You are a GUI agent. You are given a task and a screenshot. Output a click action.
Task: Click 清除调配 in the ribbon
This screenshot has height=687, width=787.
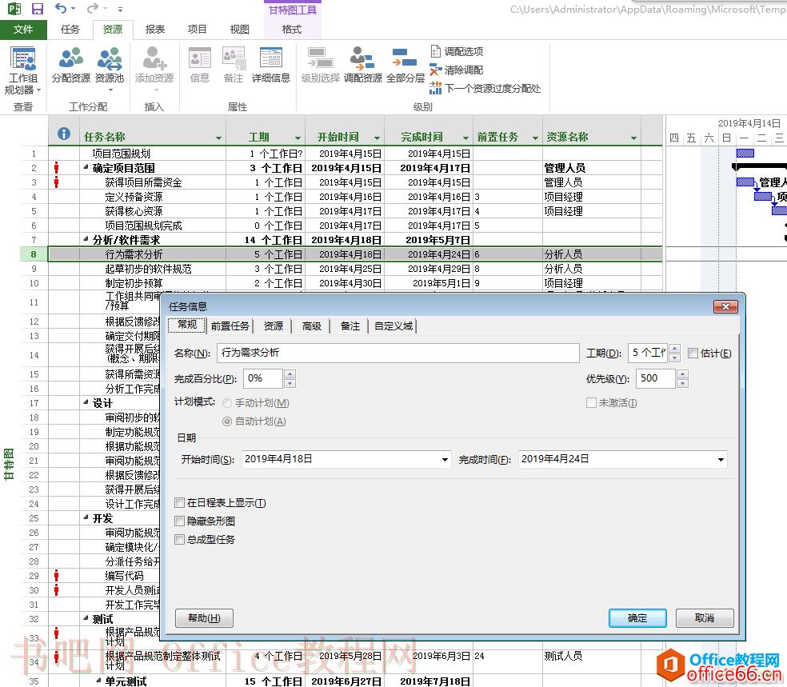coord(456,70)
